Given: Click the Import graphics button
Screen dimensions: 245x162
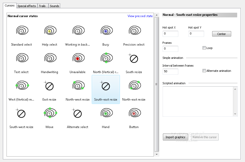Looking at the screenshot, I should coord(175,137).
